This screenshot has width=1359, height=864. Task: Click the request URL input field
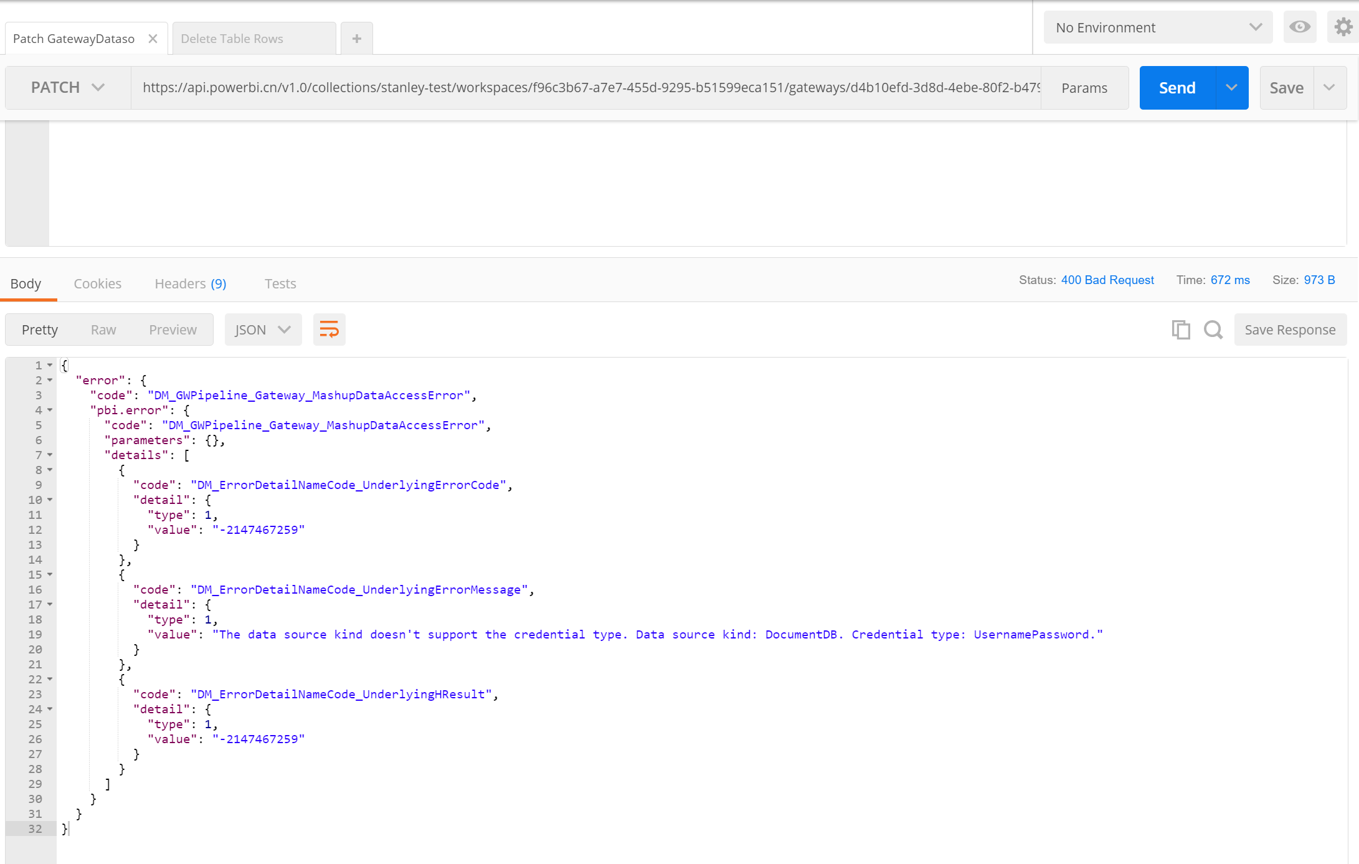(585, 88)
